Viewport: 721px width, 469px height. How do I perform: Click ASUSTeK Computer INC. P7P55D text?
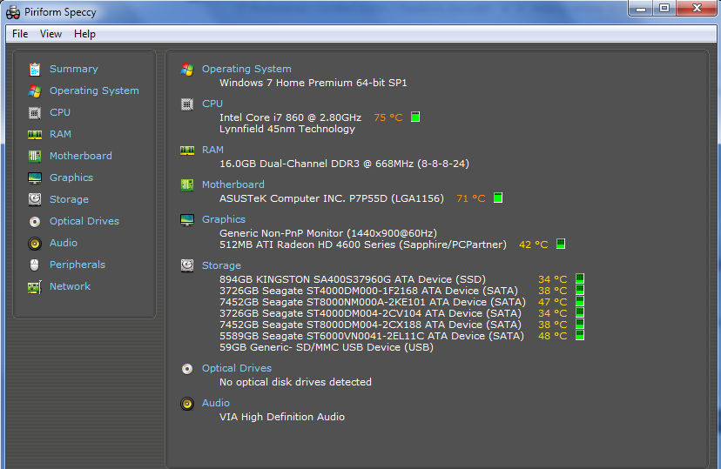332,198
